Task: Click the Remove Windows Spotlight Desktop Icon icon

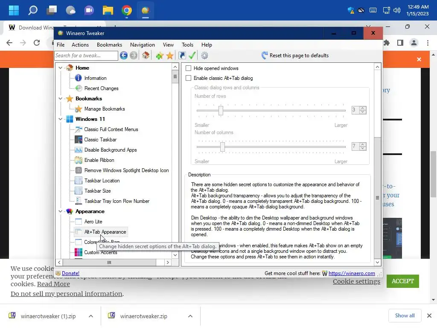Action: click(x=79, y=170)
